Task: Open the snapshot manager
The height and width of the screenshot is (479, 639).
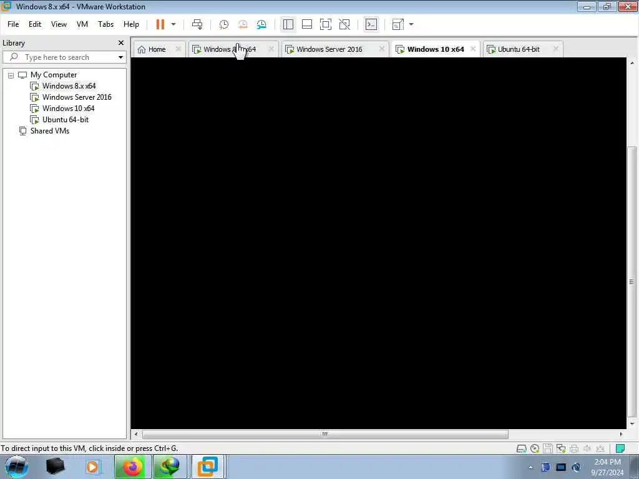Action: tap(261, 24)
